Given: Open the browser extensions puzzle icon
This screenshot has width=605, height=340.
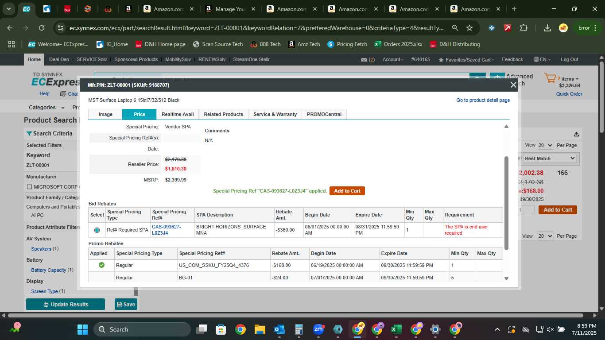Looking at the screenshot, I should tap(524, 28).
